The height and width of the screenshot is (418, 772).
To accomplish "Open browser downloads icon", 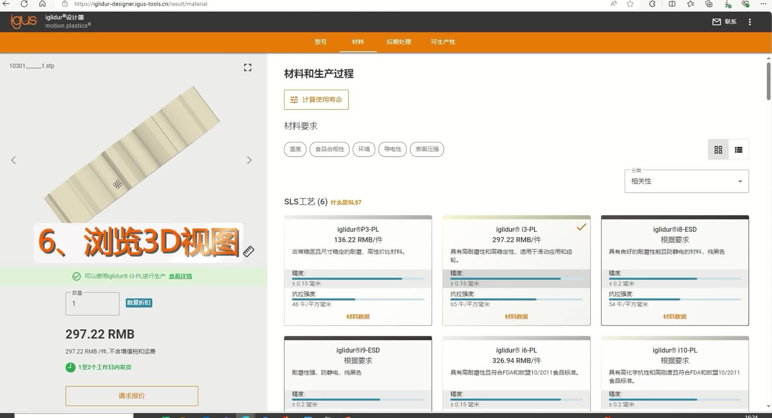I will pyautogui.click(x=727, y=4).
